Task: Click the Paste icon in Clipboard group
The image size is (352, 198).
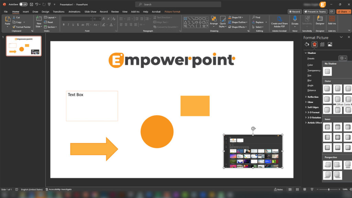Action: (8, 20)
